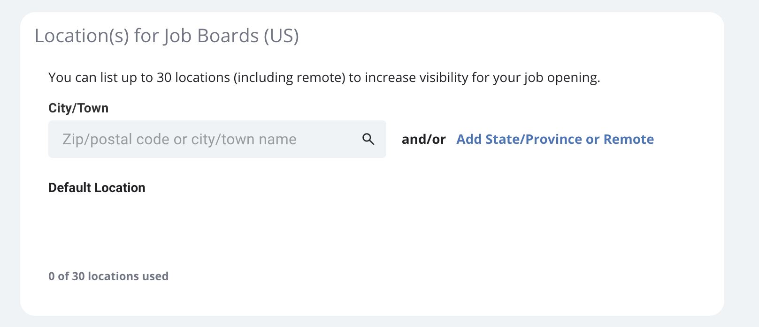The height and width of the screenshot is (327, 759).
Task: Place cursor in the city/town name box
Action: coord(217,139)
